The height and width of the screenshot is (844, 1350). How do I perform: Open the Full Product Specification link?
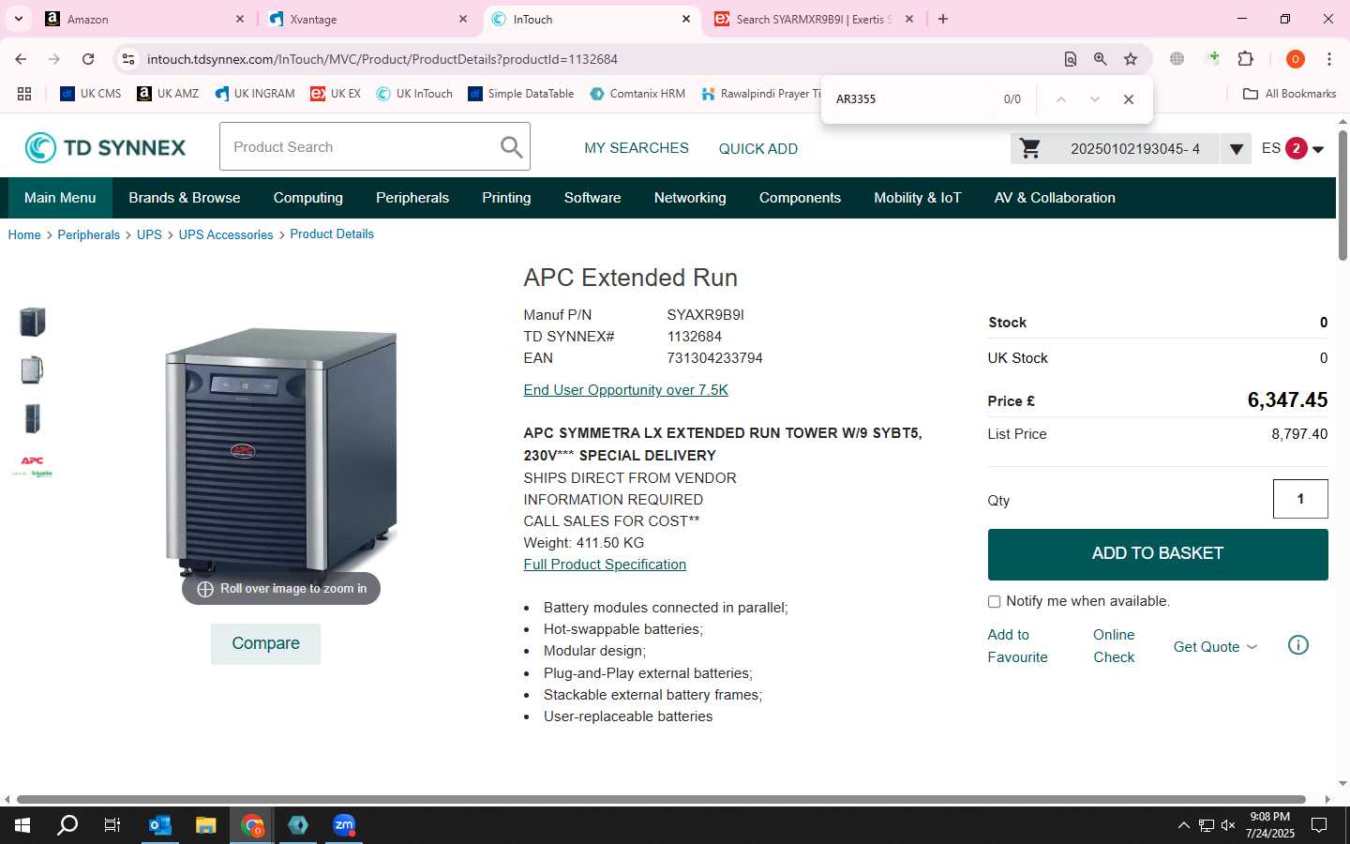[x=605, y=565]
